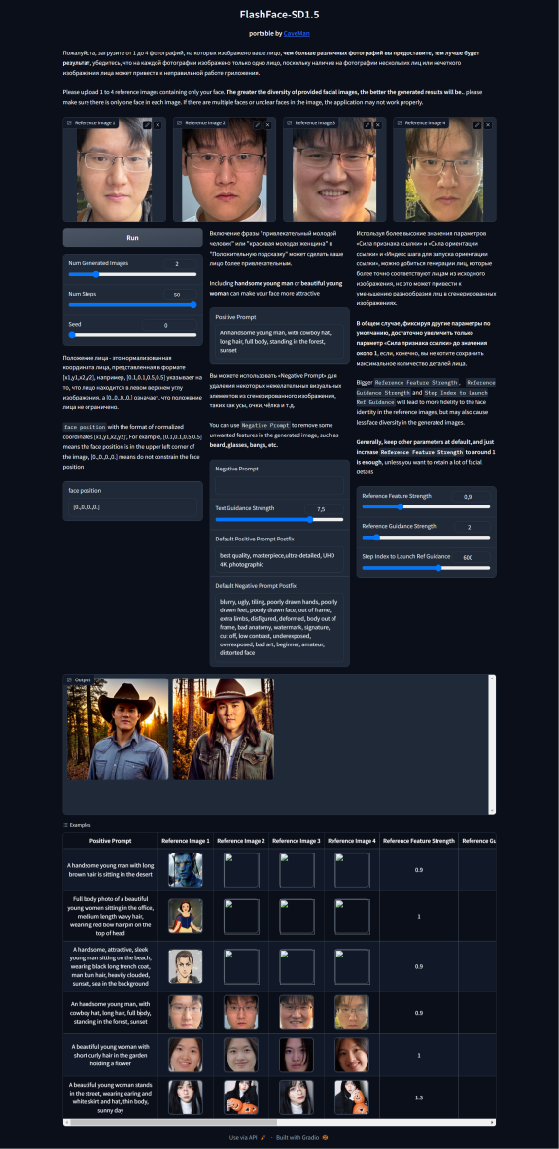
Task: Click the face position input field
Action: click(132, 507)
